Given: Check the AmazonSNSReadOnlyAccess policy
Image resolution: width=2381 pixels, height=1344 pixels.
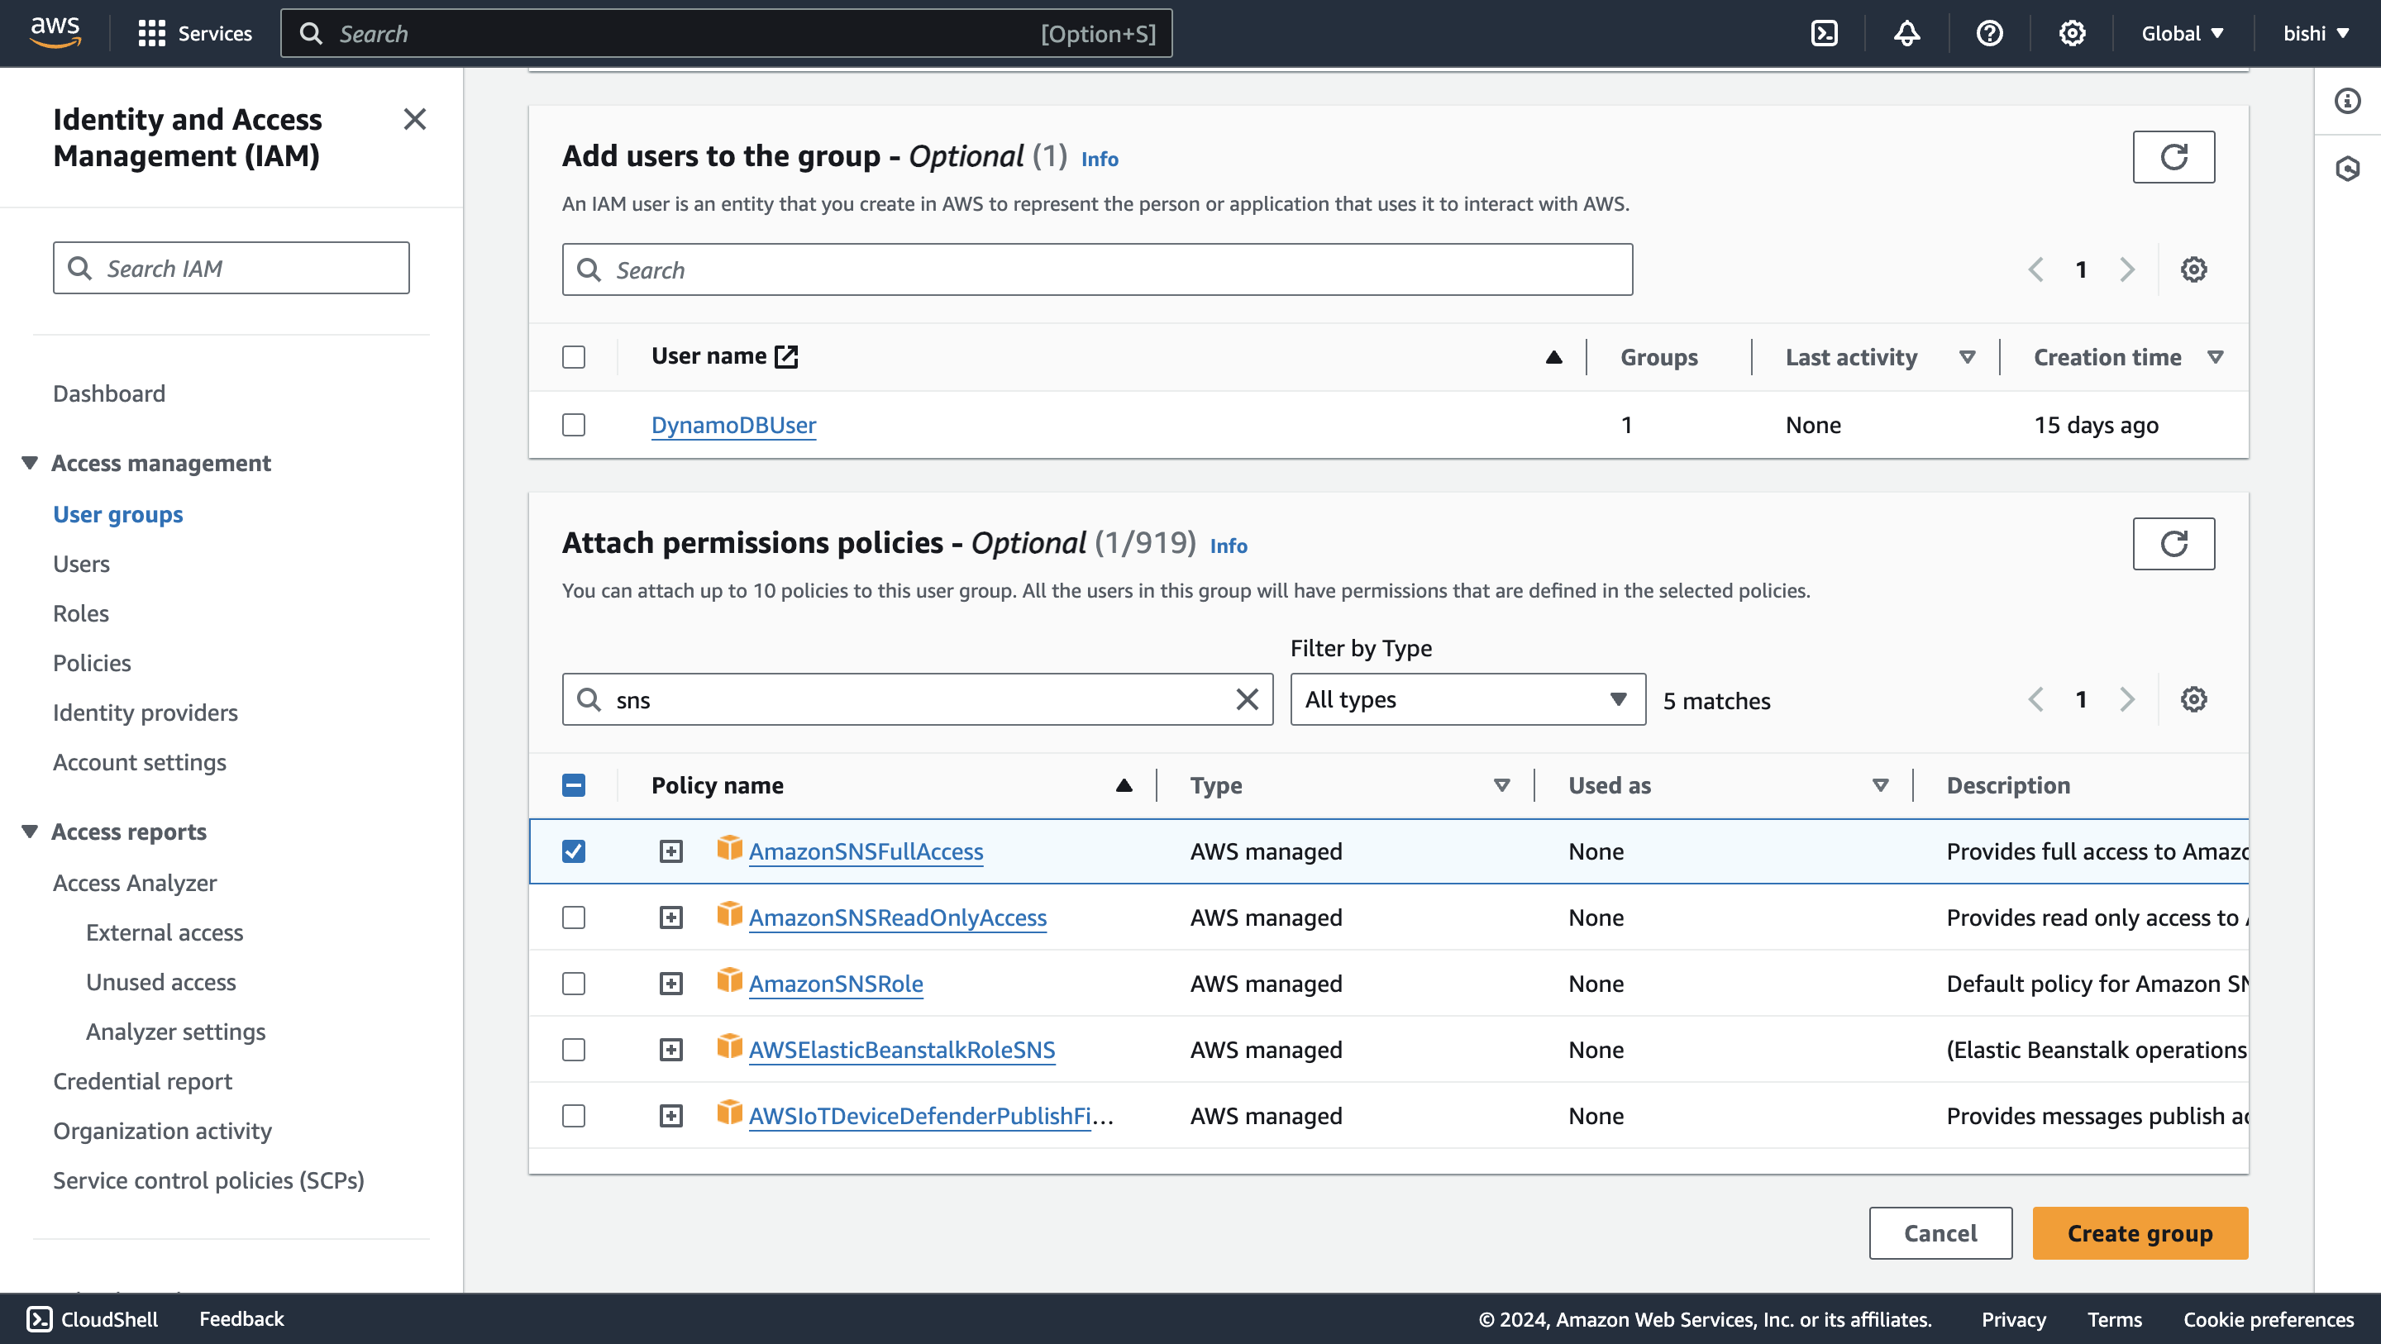Looking at the screenshot, I should pyautogui.click(x=574, y=917).
